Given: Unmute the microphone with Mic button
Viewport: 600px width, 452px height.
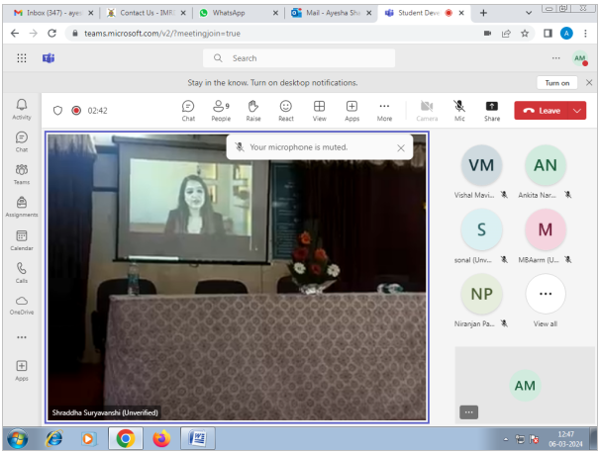Looking at the screenshot, I should point(459,110).
